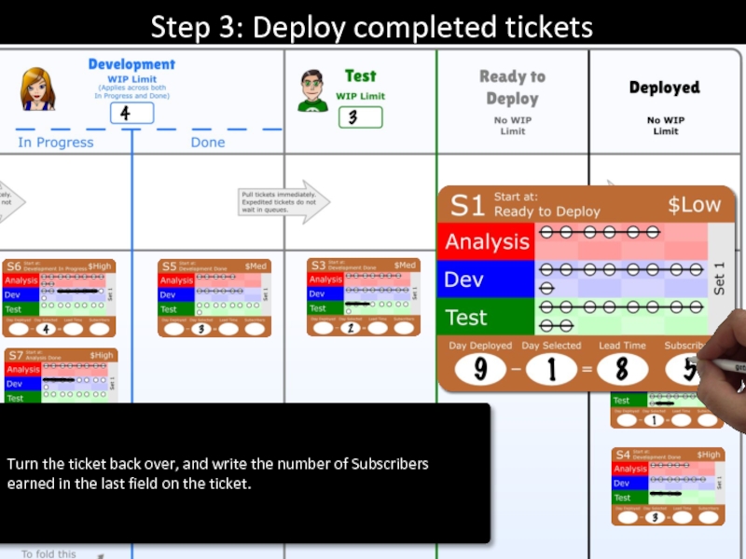Click the empty Day Deployed oval on ticket S6

(x=19, y=329)
